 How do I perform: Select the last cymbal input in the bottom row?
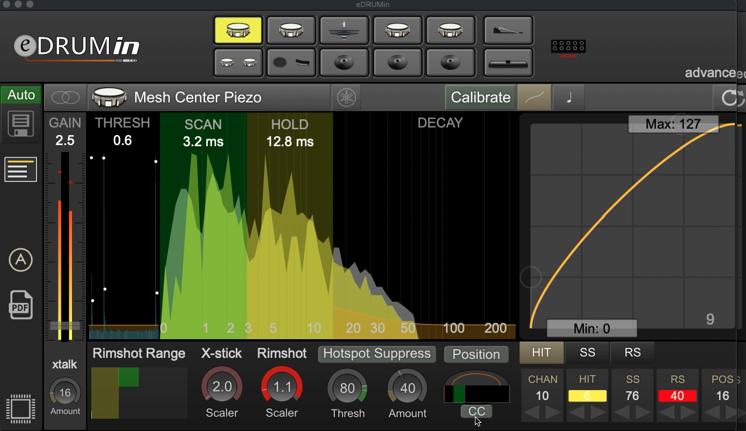(x=450, y=62)
